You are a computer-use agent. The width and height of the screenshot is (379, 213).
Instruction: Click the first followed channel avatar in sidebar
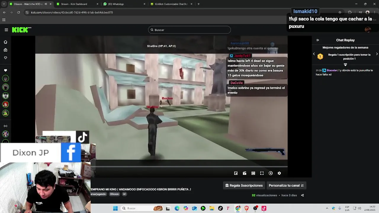[5, 78]
